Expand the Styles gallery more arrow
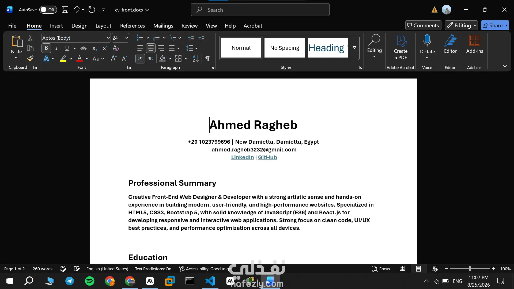This screenshot has width=514, height=289. [x=354, y=48]
